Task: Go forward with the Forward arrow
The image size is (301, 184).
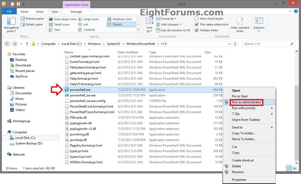Action: pyautogui.click(x=15, y=44)
